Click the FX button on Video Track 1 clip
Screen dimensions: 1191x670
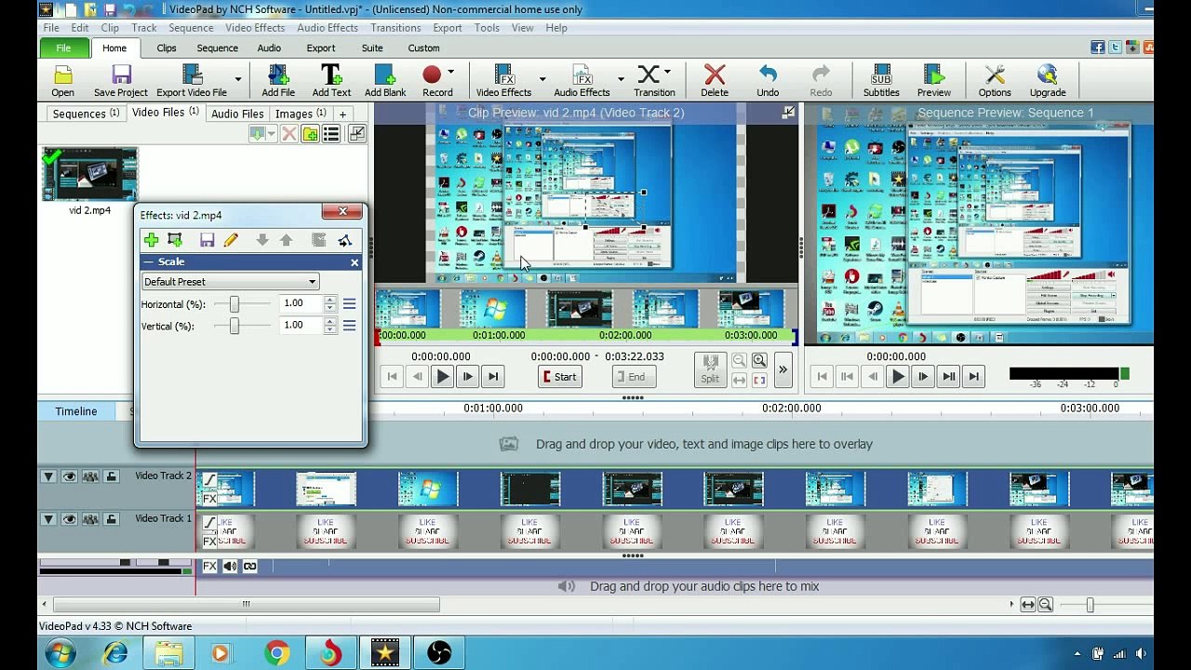[209, 542]
